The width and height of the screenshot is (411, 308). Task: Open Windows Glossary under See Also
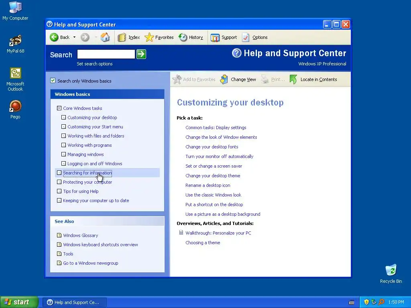pyautogui.click(x=80, y=235)
